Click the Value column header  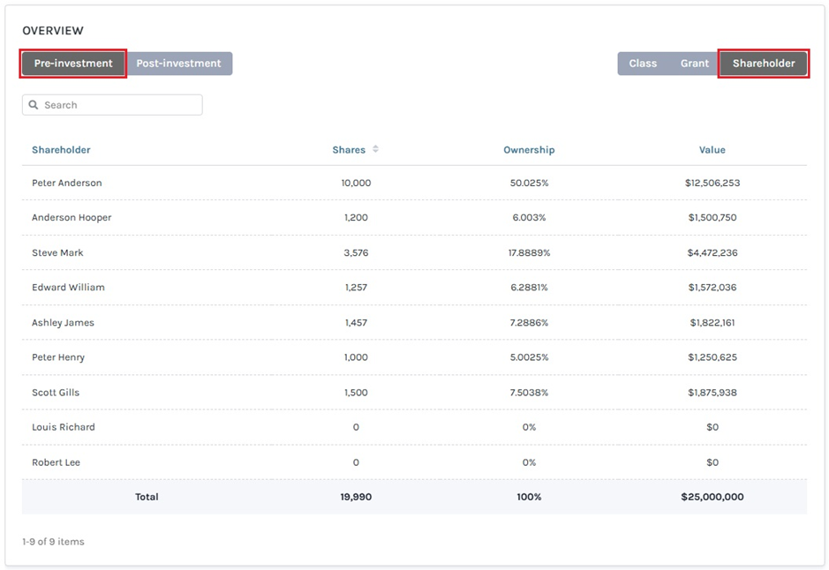712,149
